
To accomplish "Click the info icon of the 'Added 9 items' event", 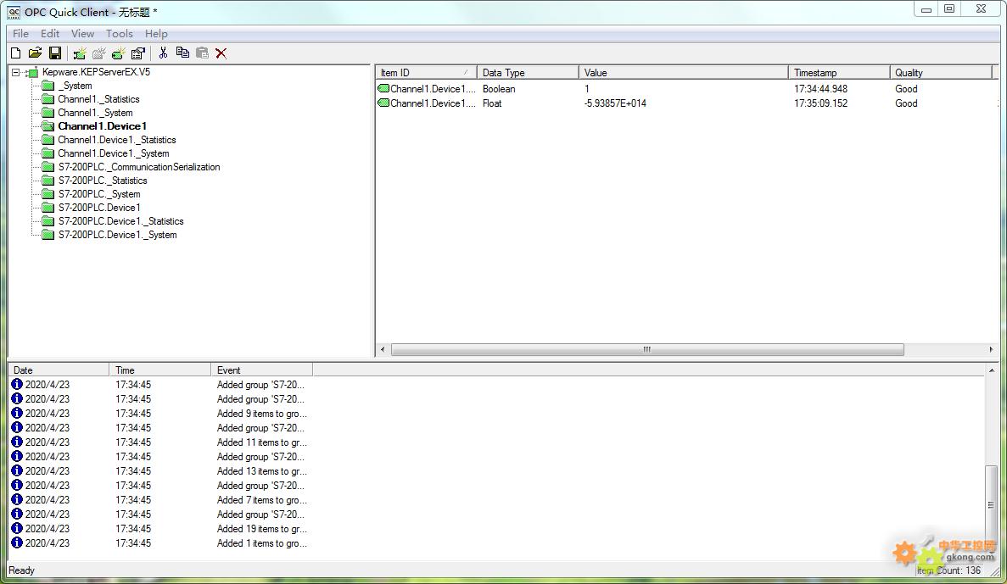I will (x=17, y=414).
